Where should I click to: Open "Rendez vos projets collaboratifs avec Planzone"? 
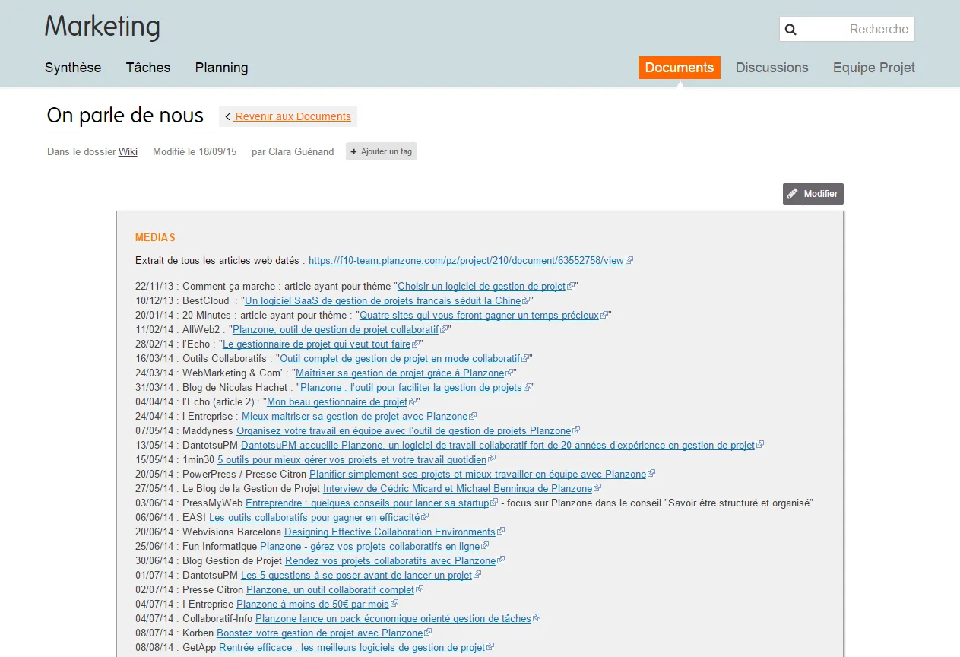tap(390, 561)
